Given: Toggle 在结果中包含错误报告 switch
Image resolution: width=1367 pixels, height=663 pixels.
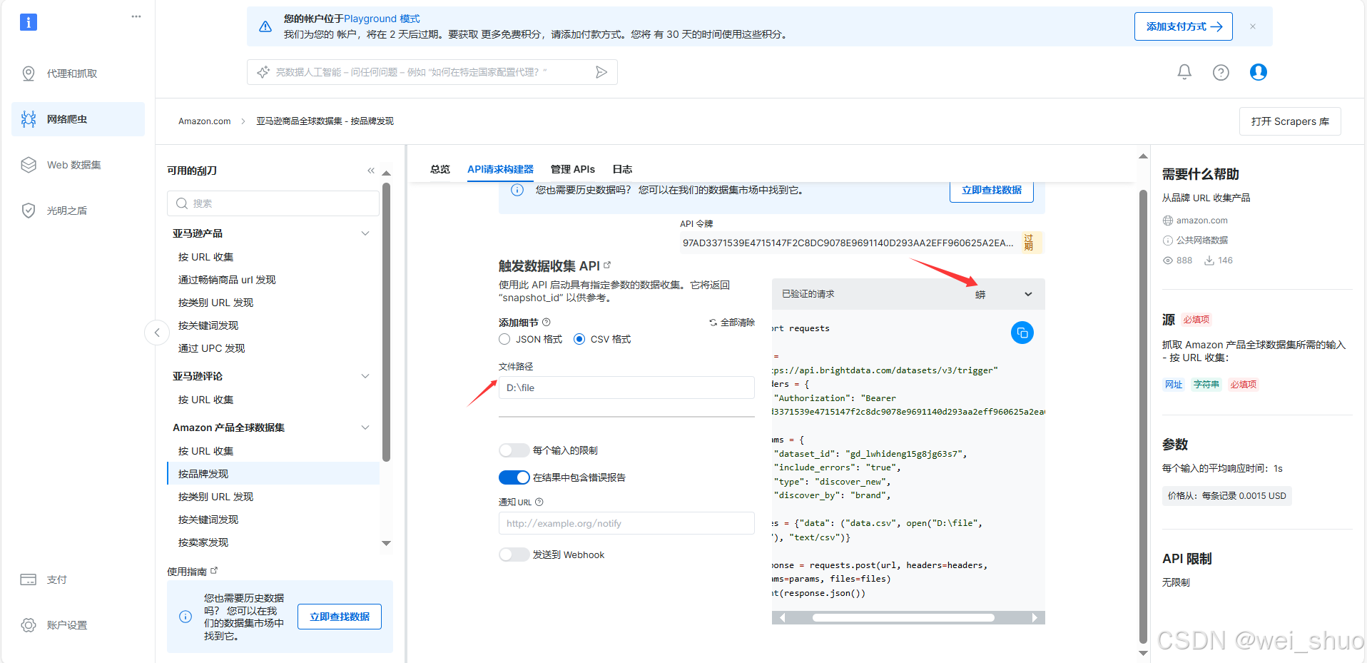Looking at the screenshot, I should coord(514,477).
